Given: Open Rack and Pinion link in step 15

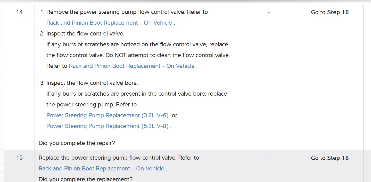Looking at the screenshot, I should pos(101,169).
